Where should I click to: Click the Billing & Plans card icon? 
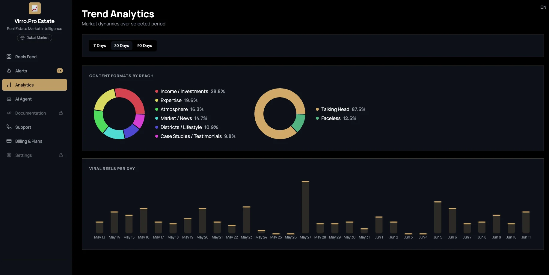9,141
